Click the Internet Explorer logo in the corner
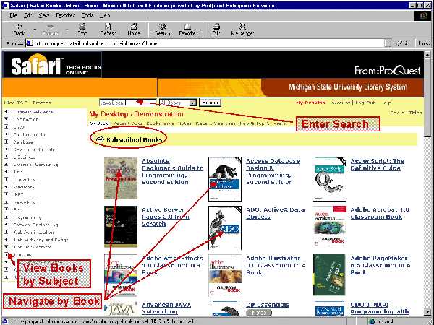Viewport: 434px width, 325px height. tap(423, 16)
